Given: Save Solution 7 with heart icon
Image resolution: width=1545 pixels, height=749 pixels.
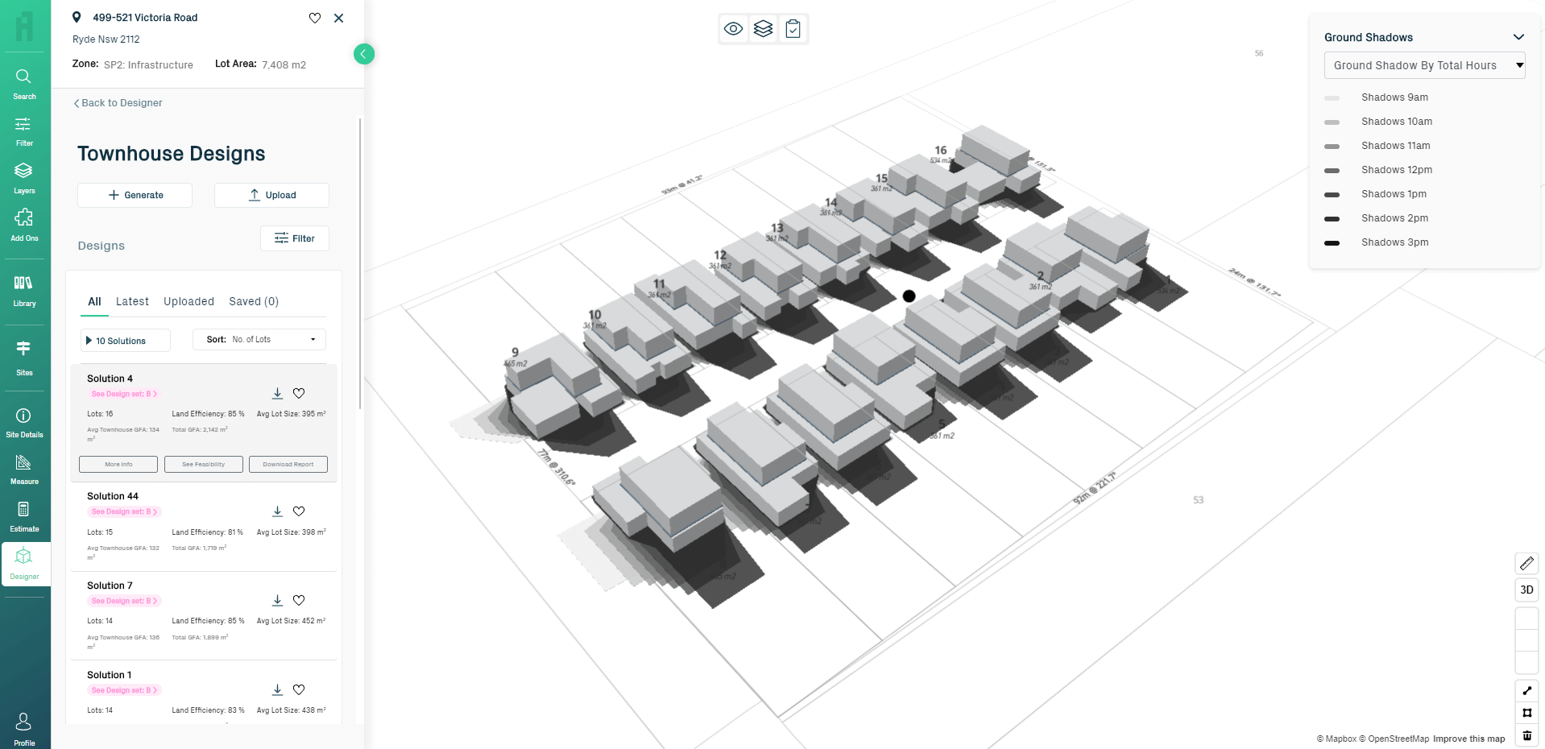Looking at the screenshot, I should [x=299, y=600].
